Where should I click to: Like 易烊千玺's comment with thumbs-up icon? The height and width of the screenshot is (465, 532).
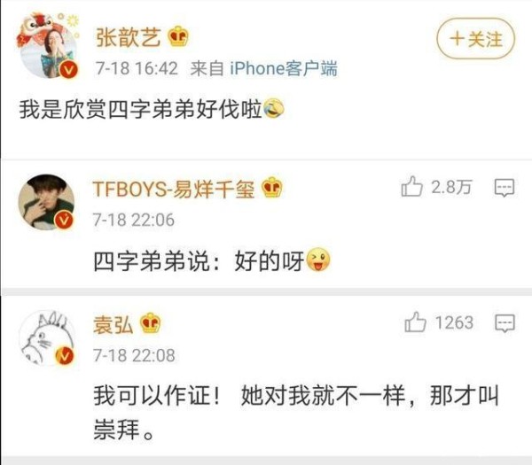point(412,186)
